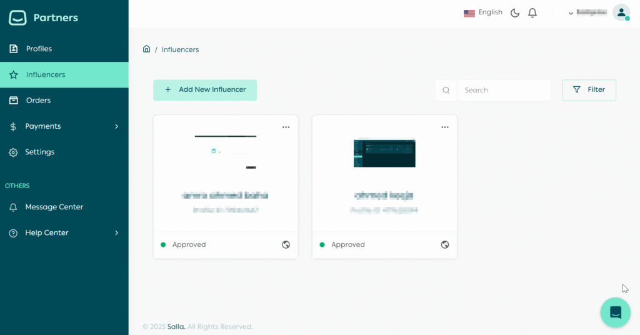Viewport: 640px width, 335px height.
Task: Click the Salla Partners logo
Action: [44, 17]
